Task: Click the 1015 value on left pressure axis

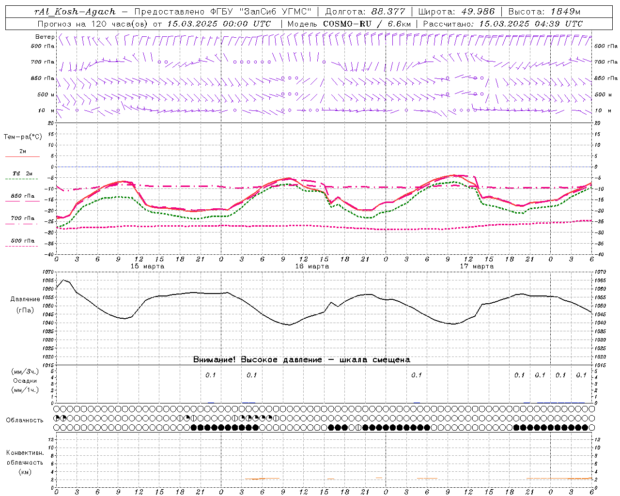Action: click(49, 365)
